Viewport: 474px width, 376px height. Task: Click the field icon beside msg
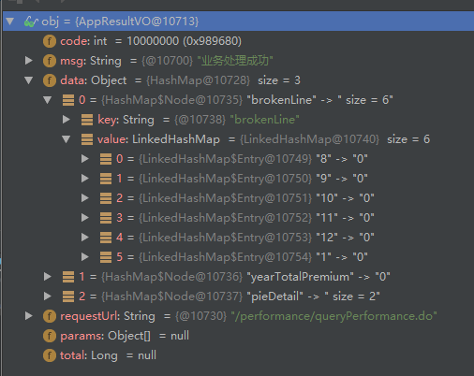pyautogui.click(x=50, y=61)
